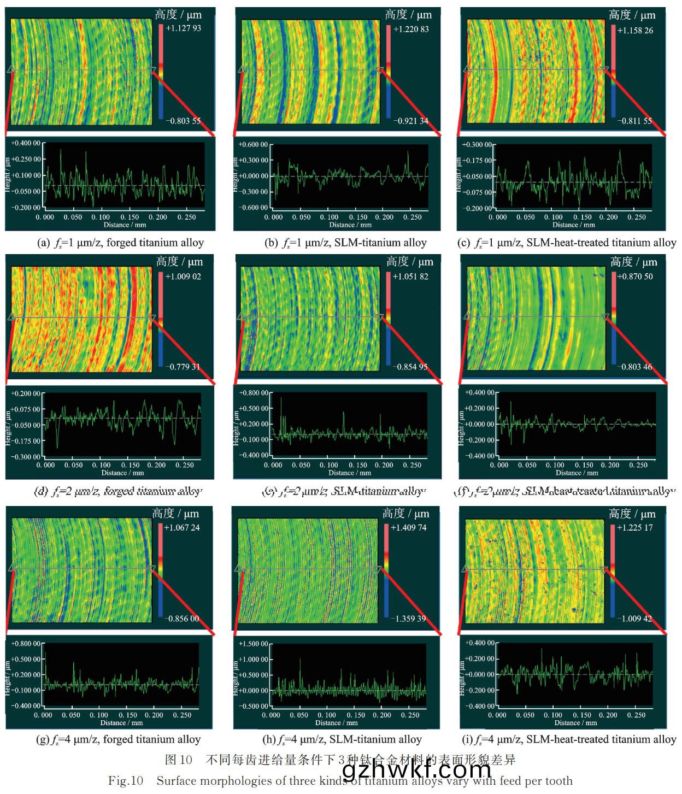This screenshot has height=794, width=682.
Task: Click caption "(a) fz=1 μm/z, forged titanium alloy"
Action: (120, 243)
